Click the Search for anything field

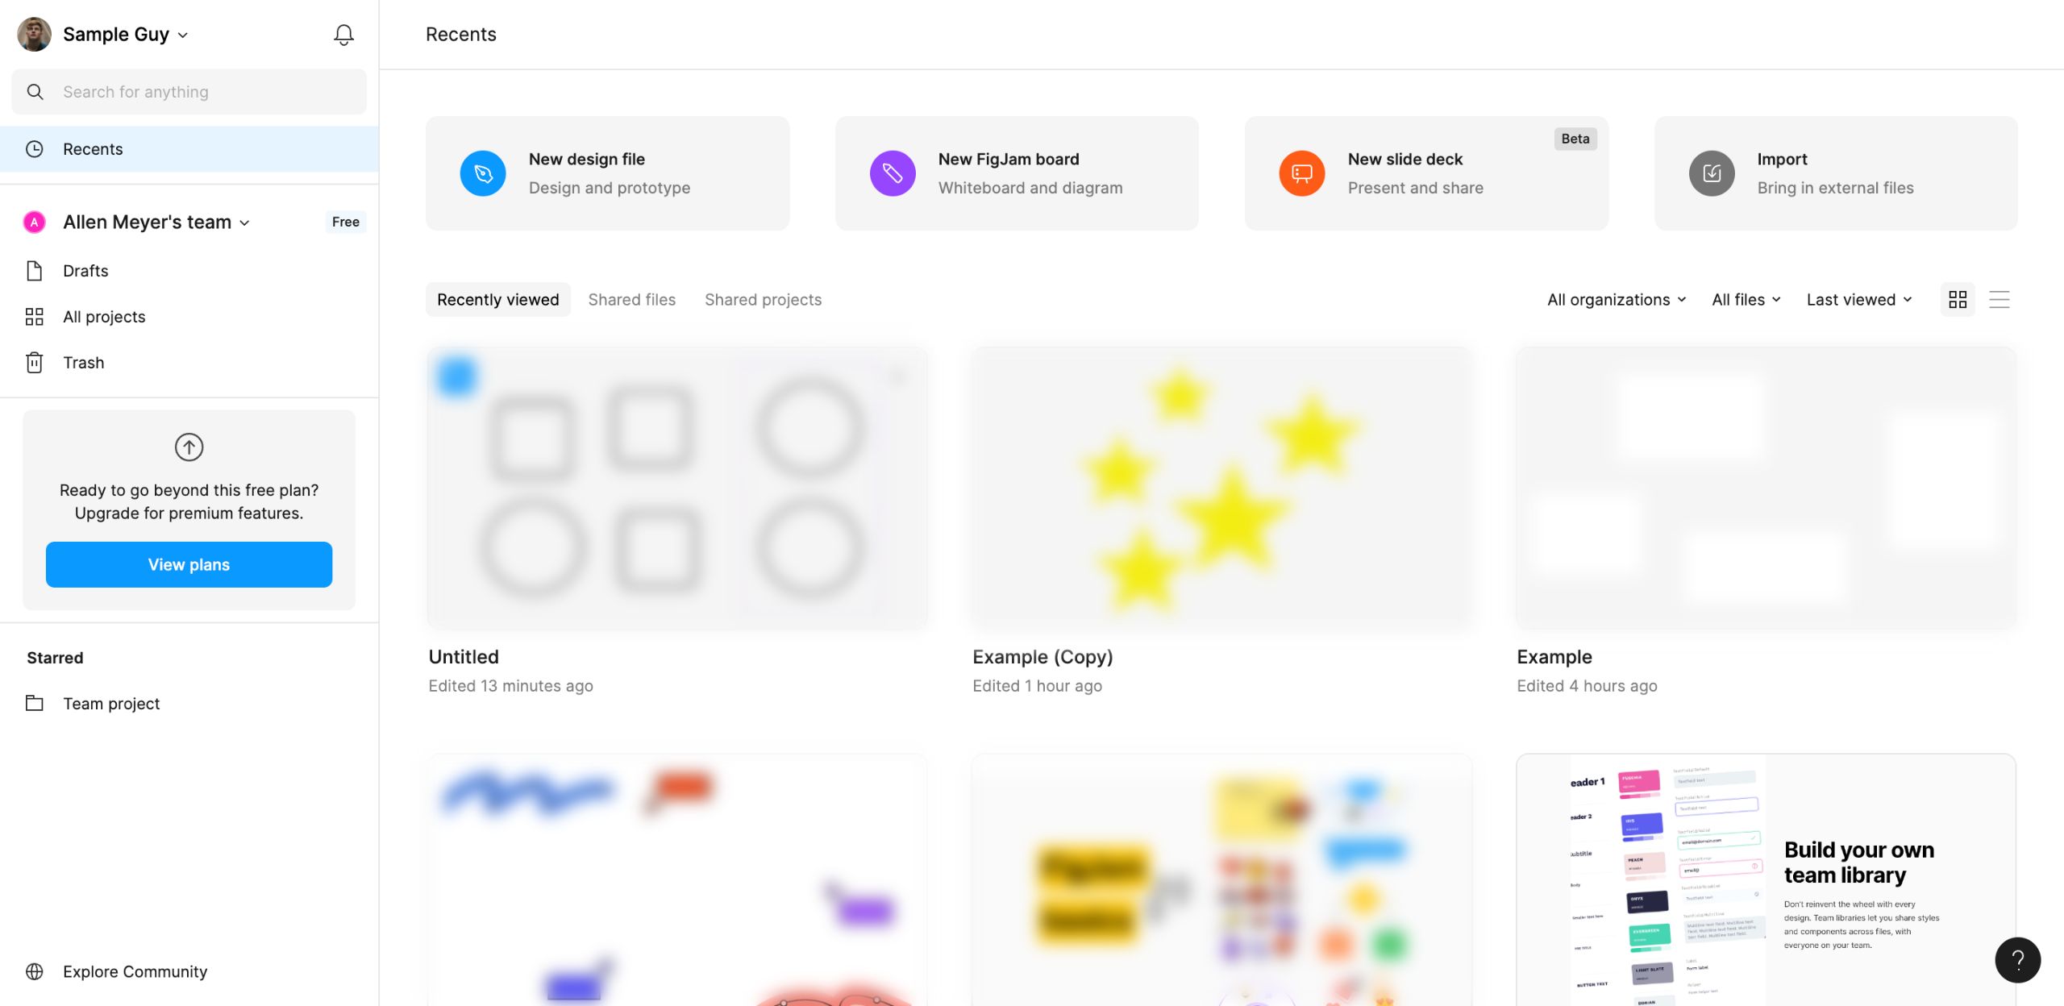point(189,92)
